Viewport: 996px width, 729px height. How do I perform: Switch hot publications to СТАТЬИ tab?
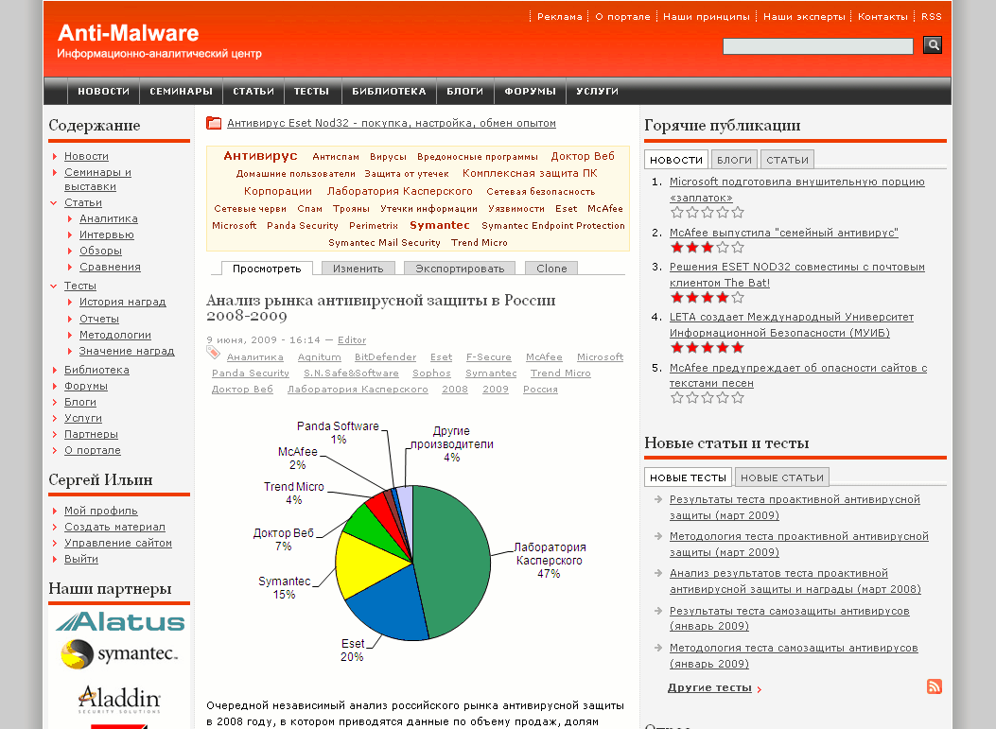pos(787,160)
